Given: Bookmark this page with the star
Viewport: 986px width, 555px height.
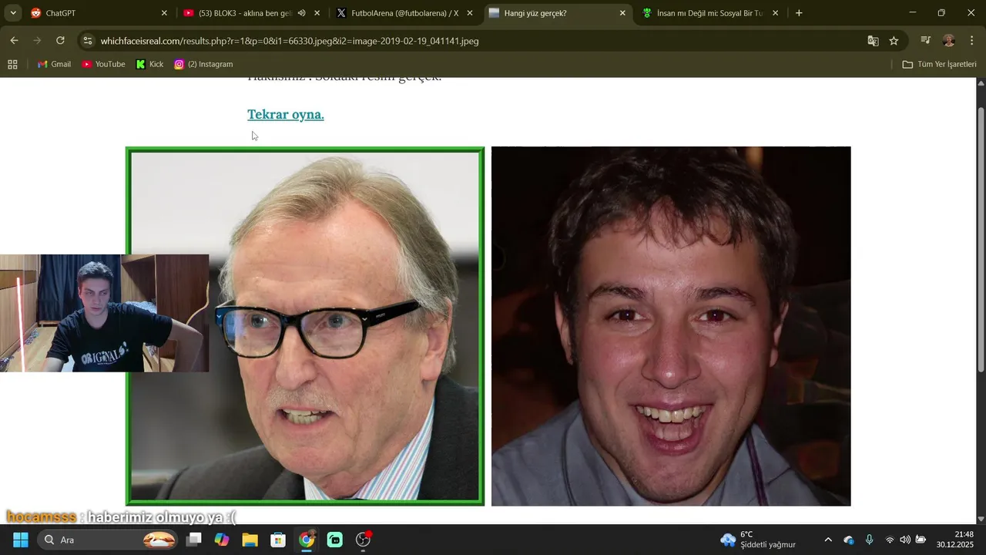Looking at the screenshot, I should coord(894,41).
